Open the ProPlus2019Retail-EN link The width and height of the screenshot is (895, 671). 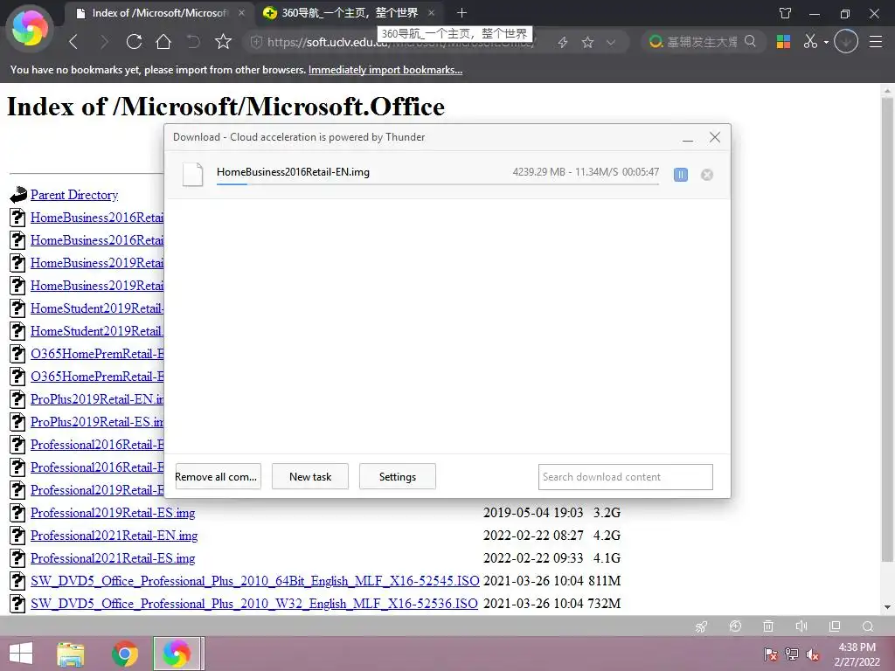click(x=97, y=399)
